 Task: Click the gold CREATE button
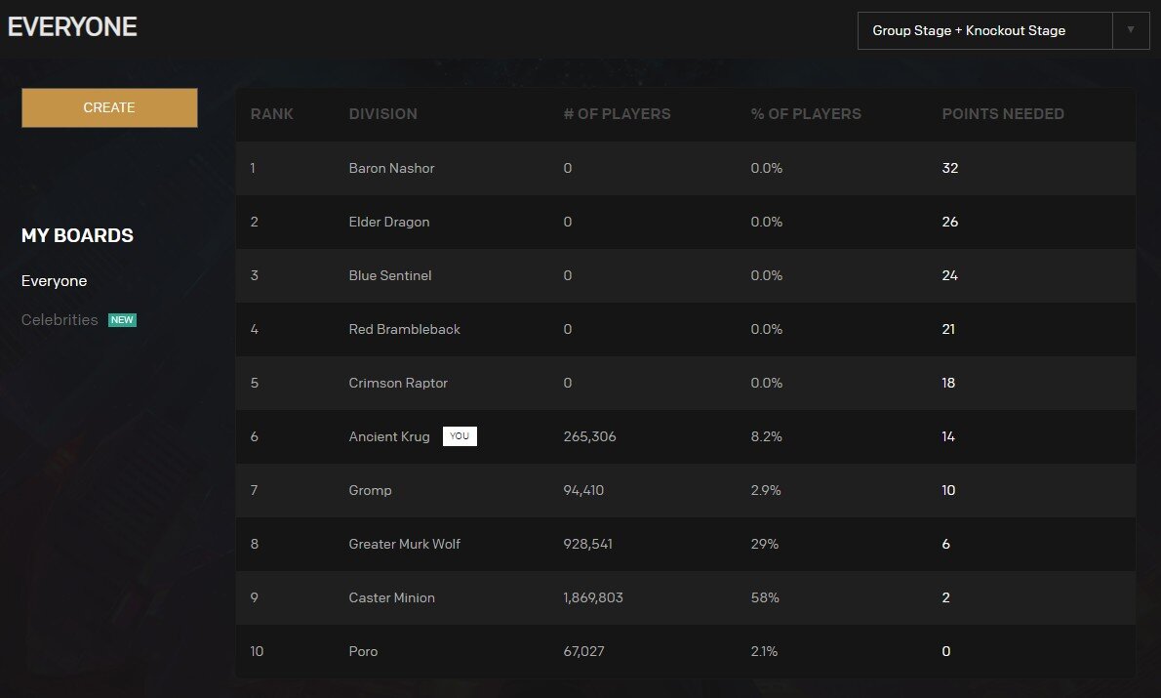pyautogui.click(x=109, y=107)
